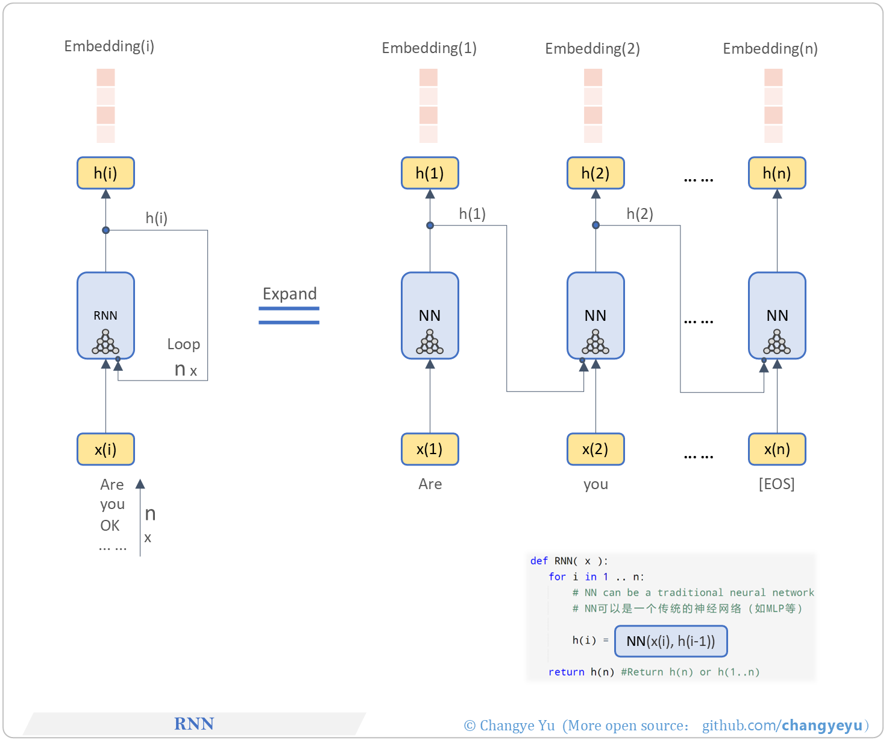Screen dimensions: 886x740
Task: Click the Embedding(2) vector column
Action: pyautogui.click(x=593, y=106)
